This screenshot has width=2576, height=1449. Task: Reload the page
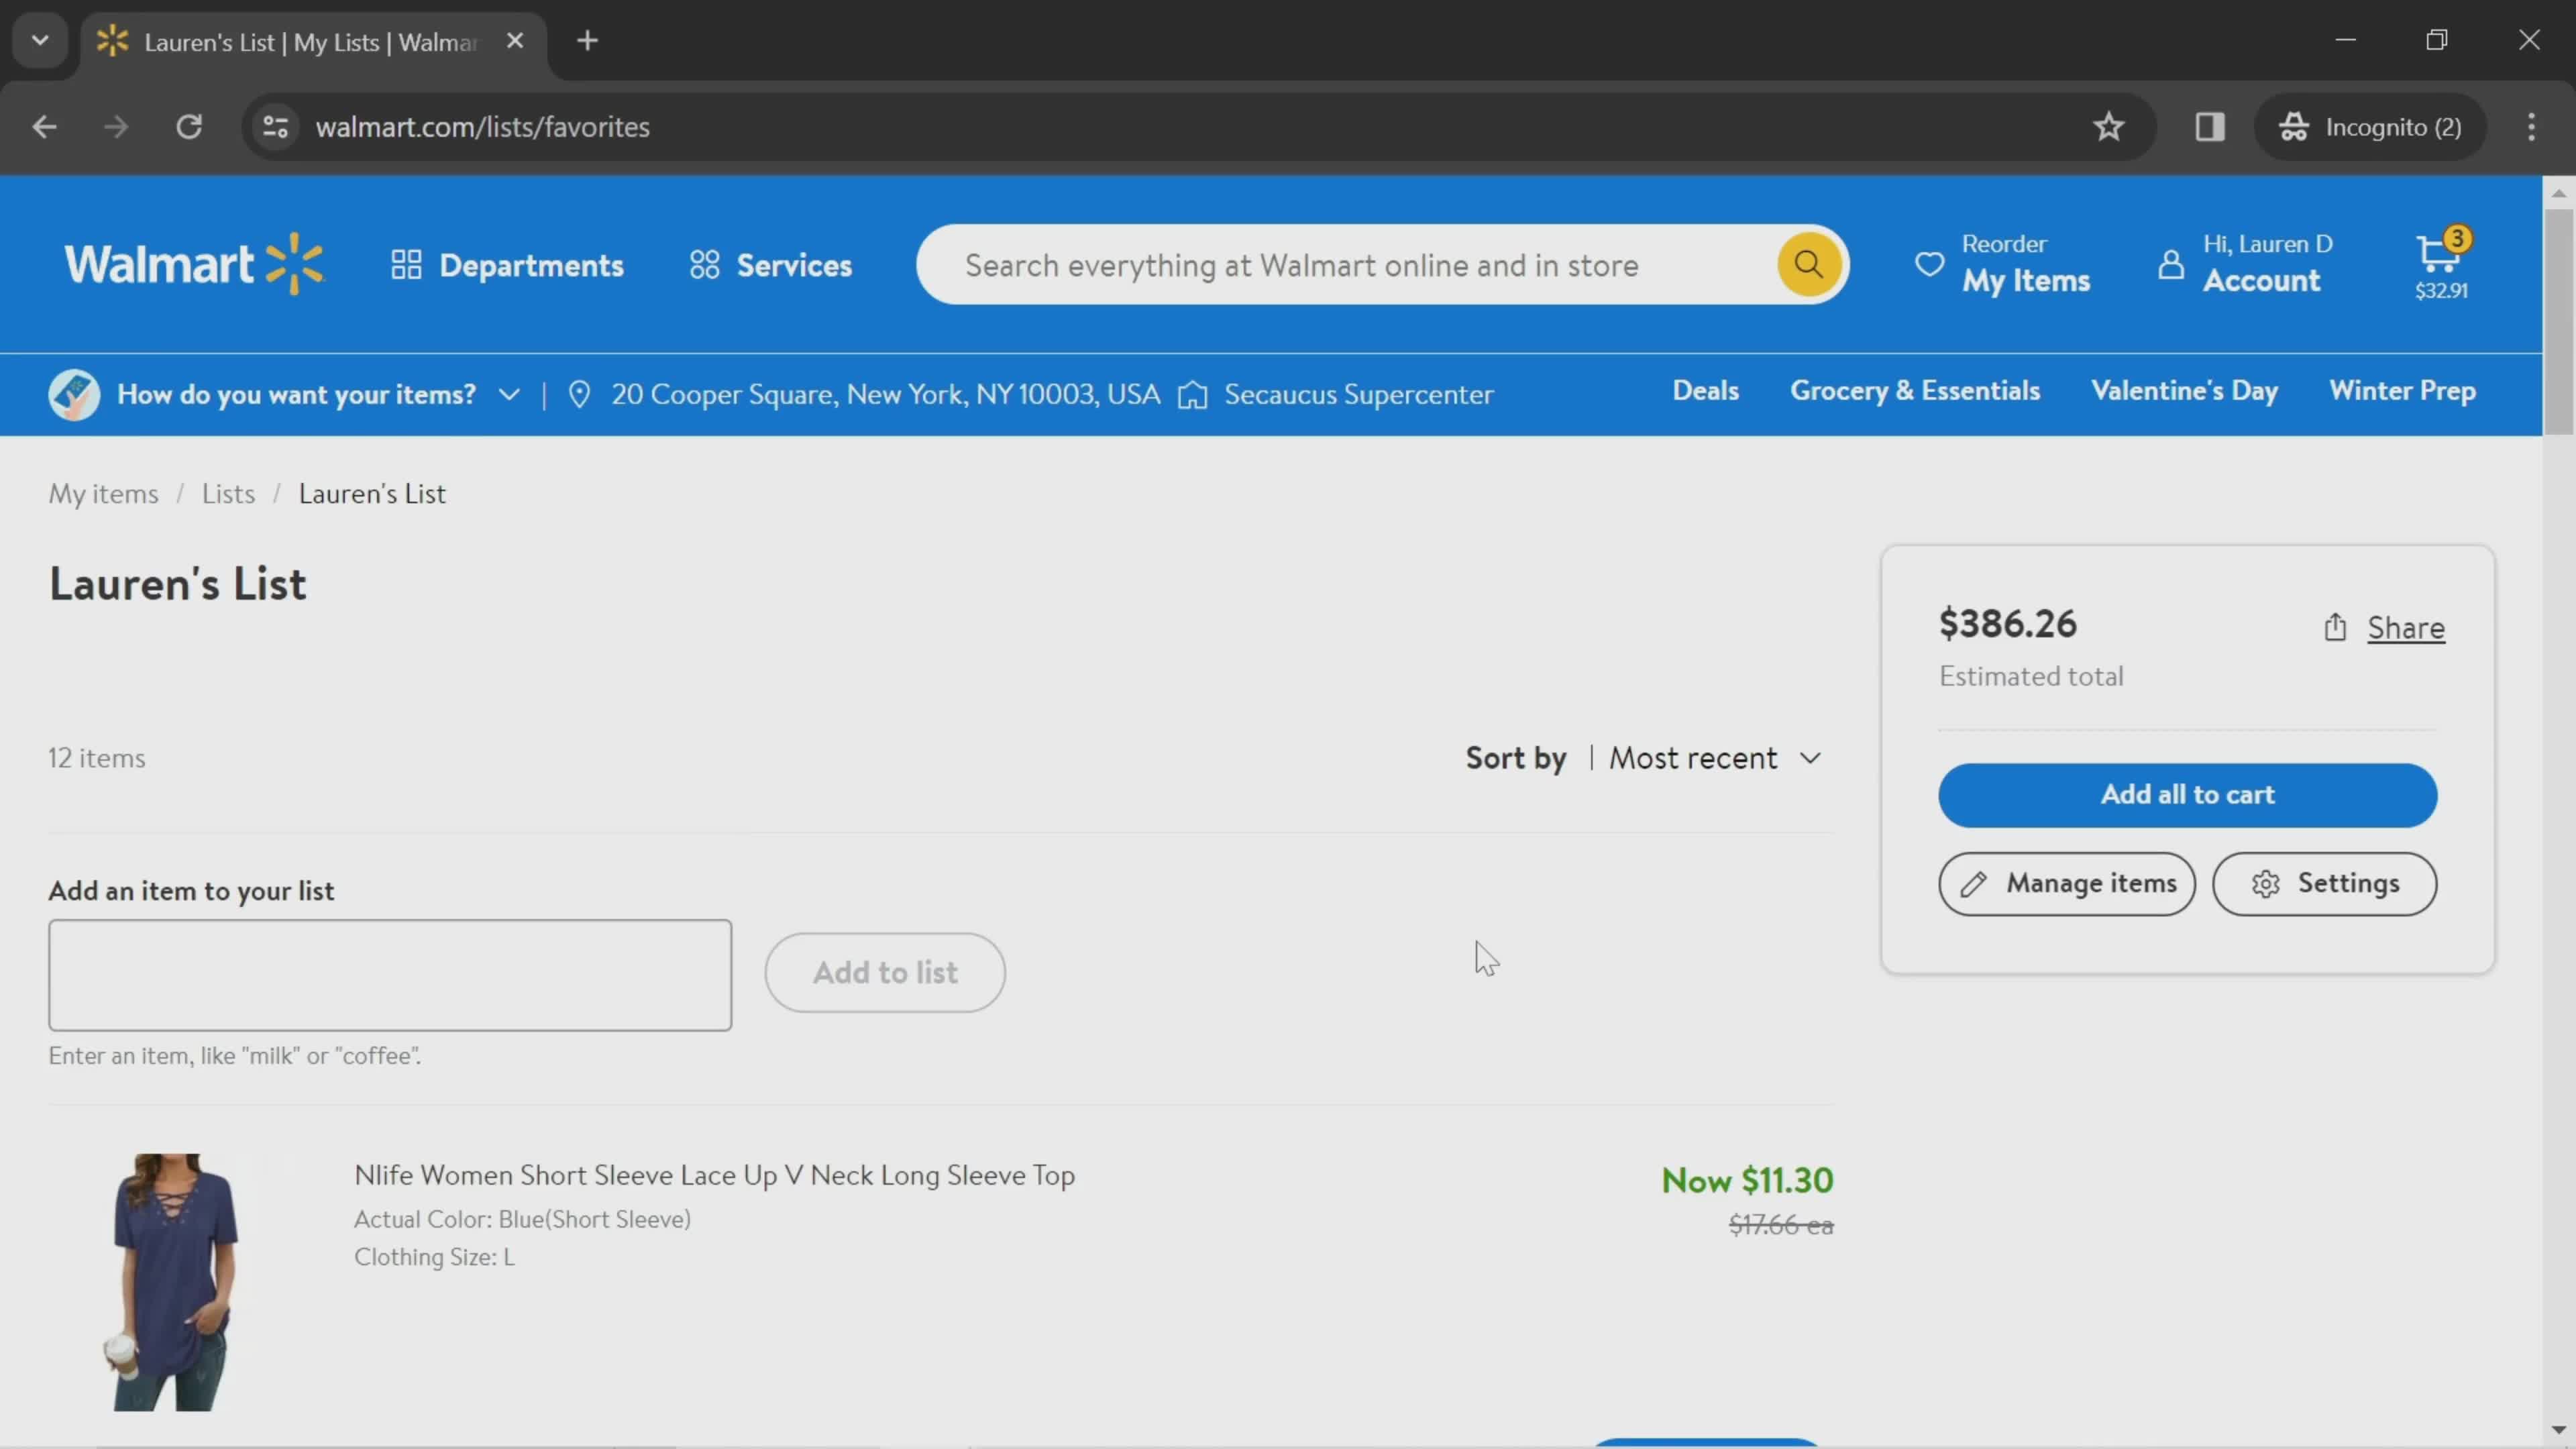(x=189, y=127)
